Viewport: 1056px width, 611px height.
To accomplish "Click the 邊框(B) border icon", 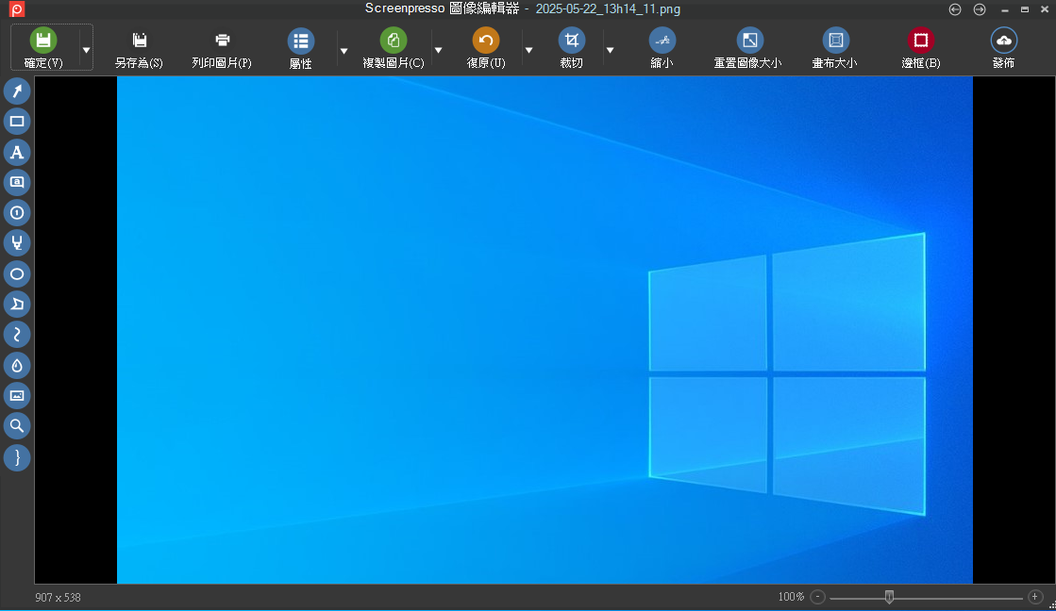I will [921, 41].
